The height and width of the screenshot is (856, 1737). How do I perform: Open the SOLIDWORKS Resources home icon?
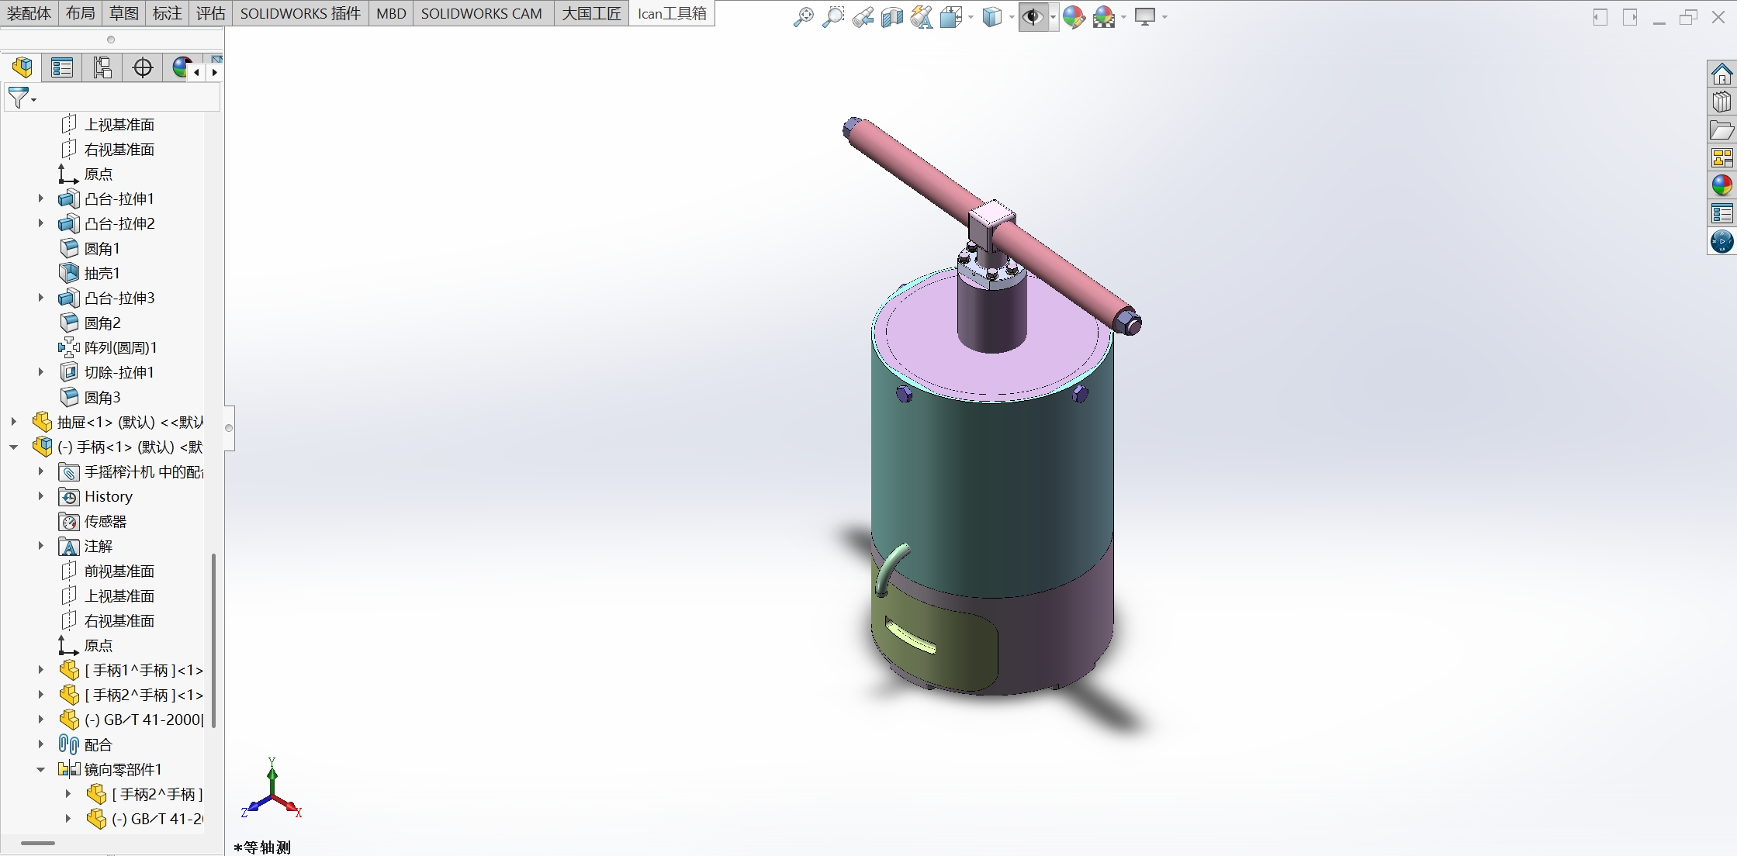[x=1721, y=74]
